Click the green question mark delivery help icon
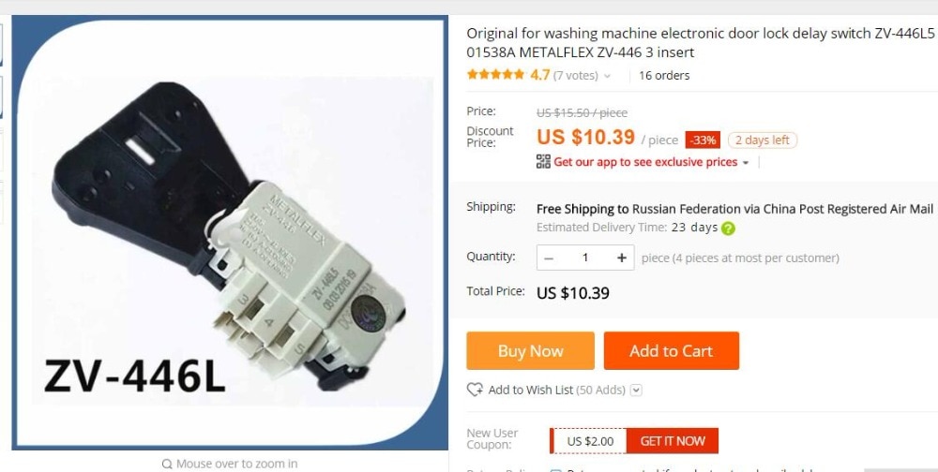The image size is (938, 472). click(x=728, y=229)
